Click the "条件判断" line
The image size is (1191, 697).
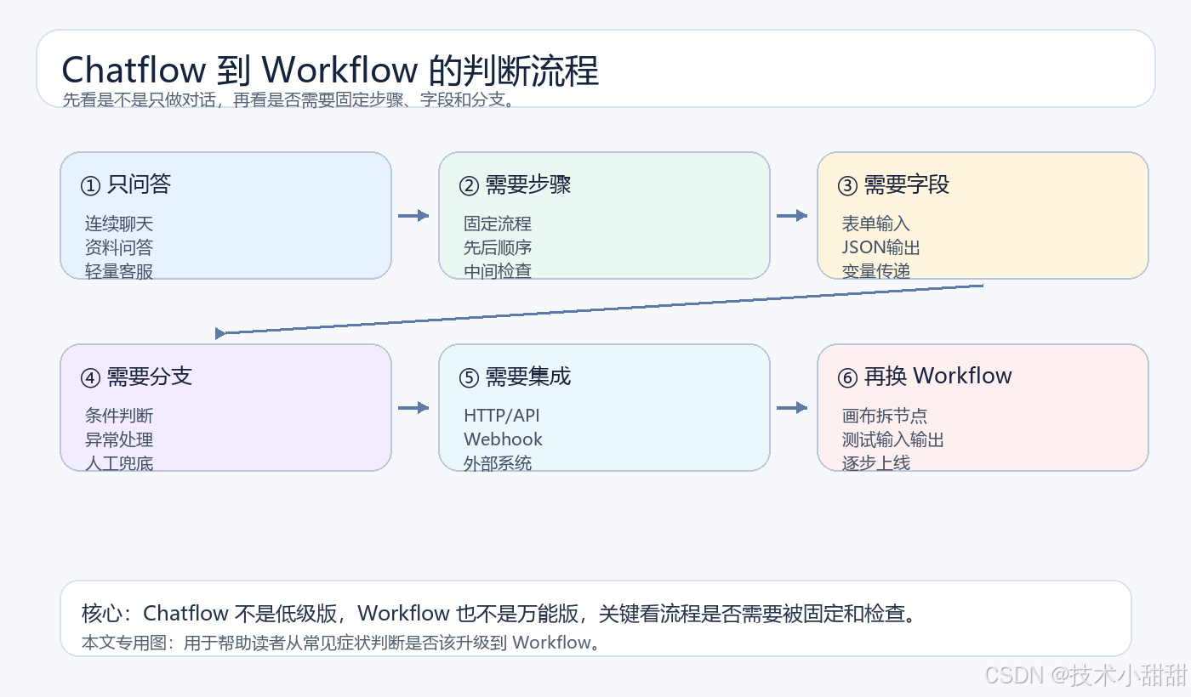point(119,416)
